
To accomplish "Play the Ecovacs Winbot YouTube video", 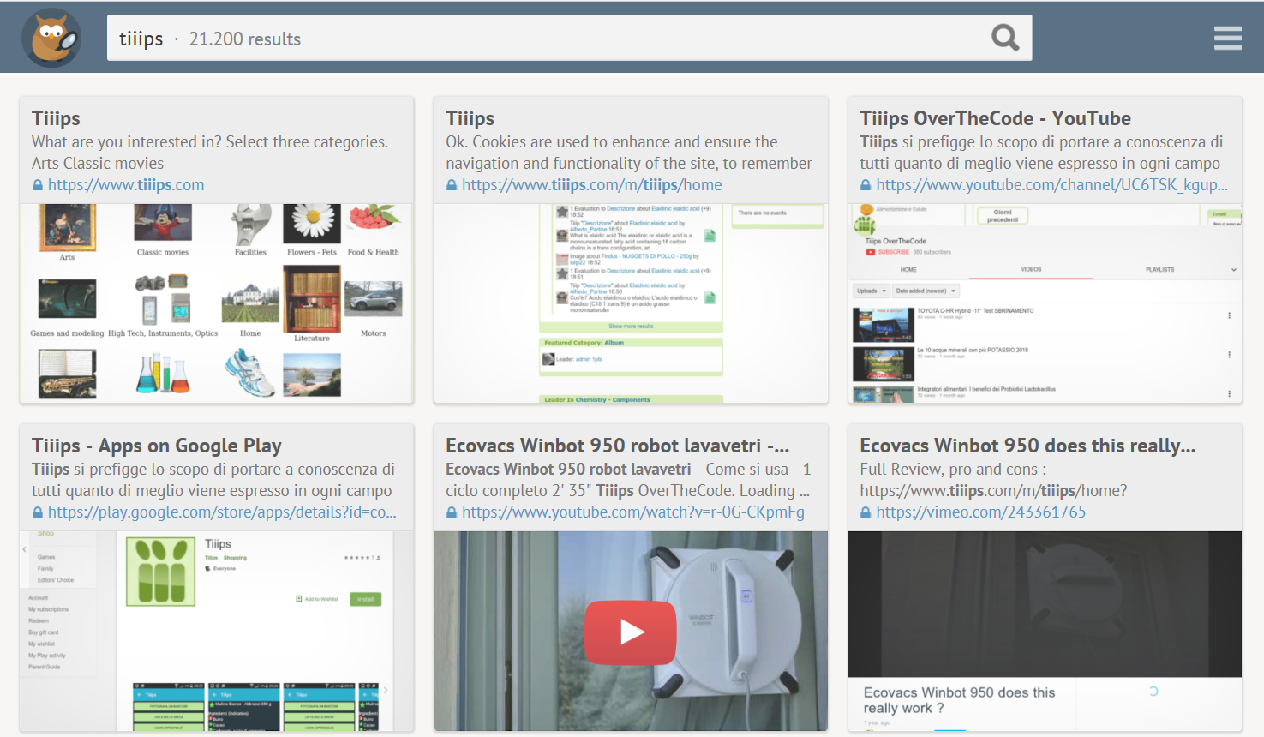I will point(631,632).
